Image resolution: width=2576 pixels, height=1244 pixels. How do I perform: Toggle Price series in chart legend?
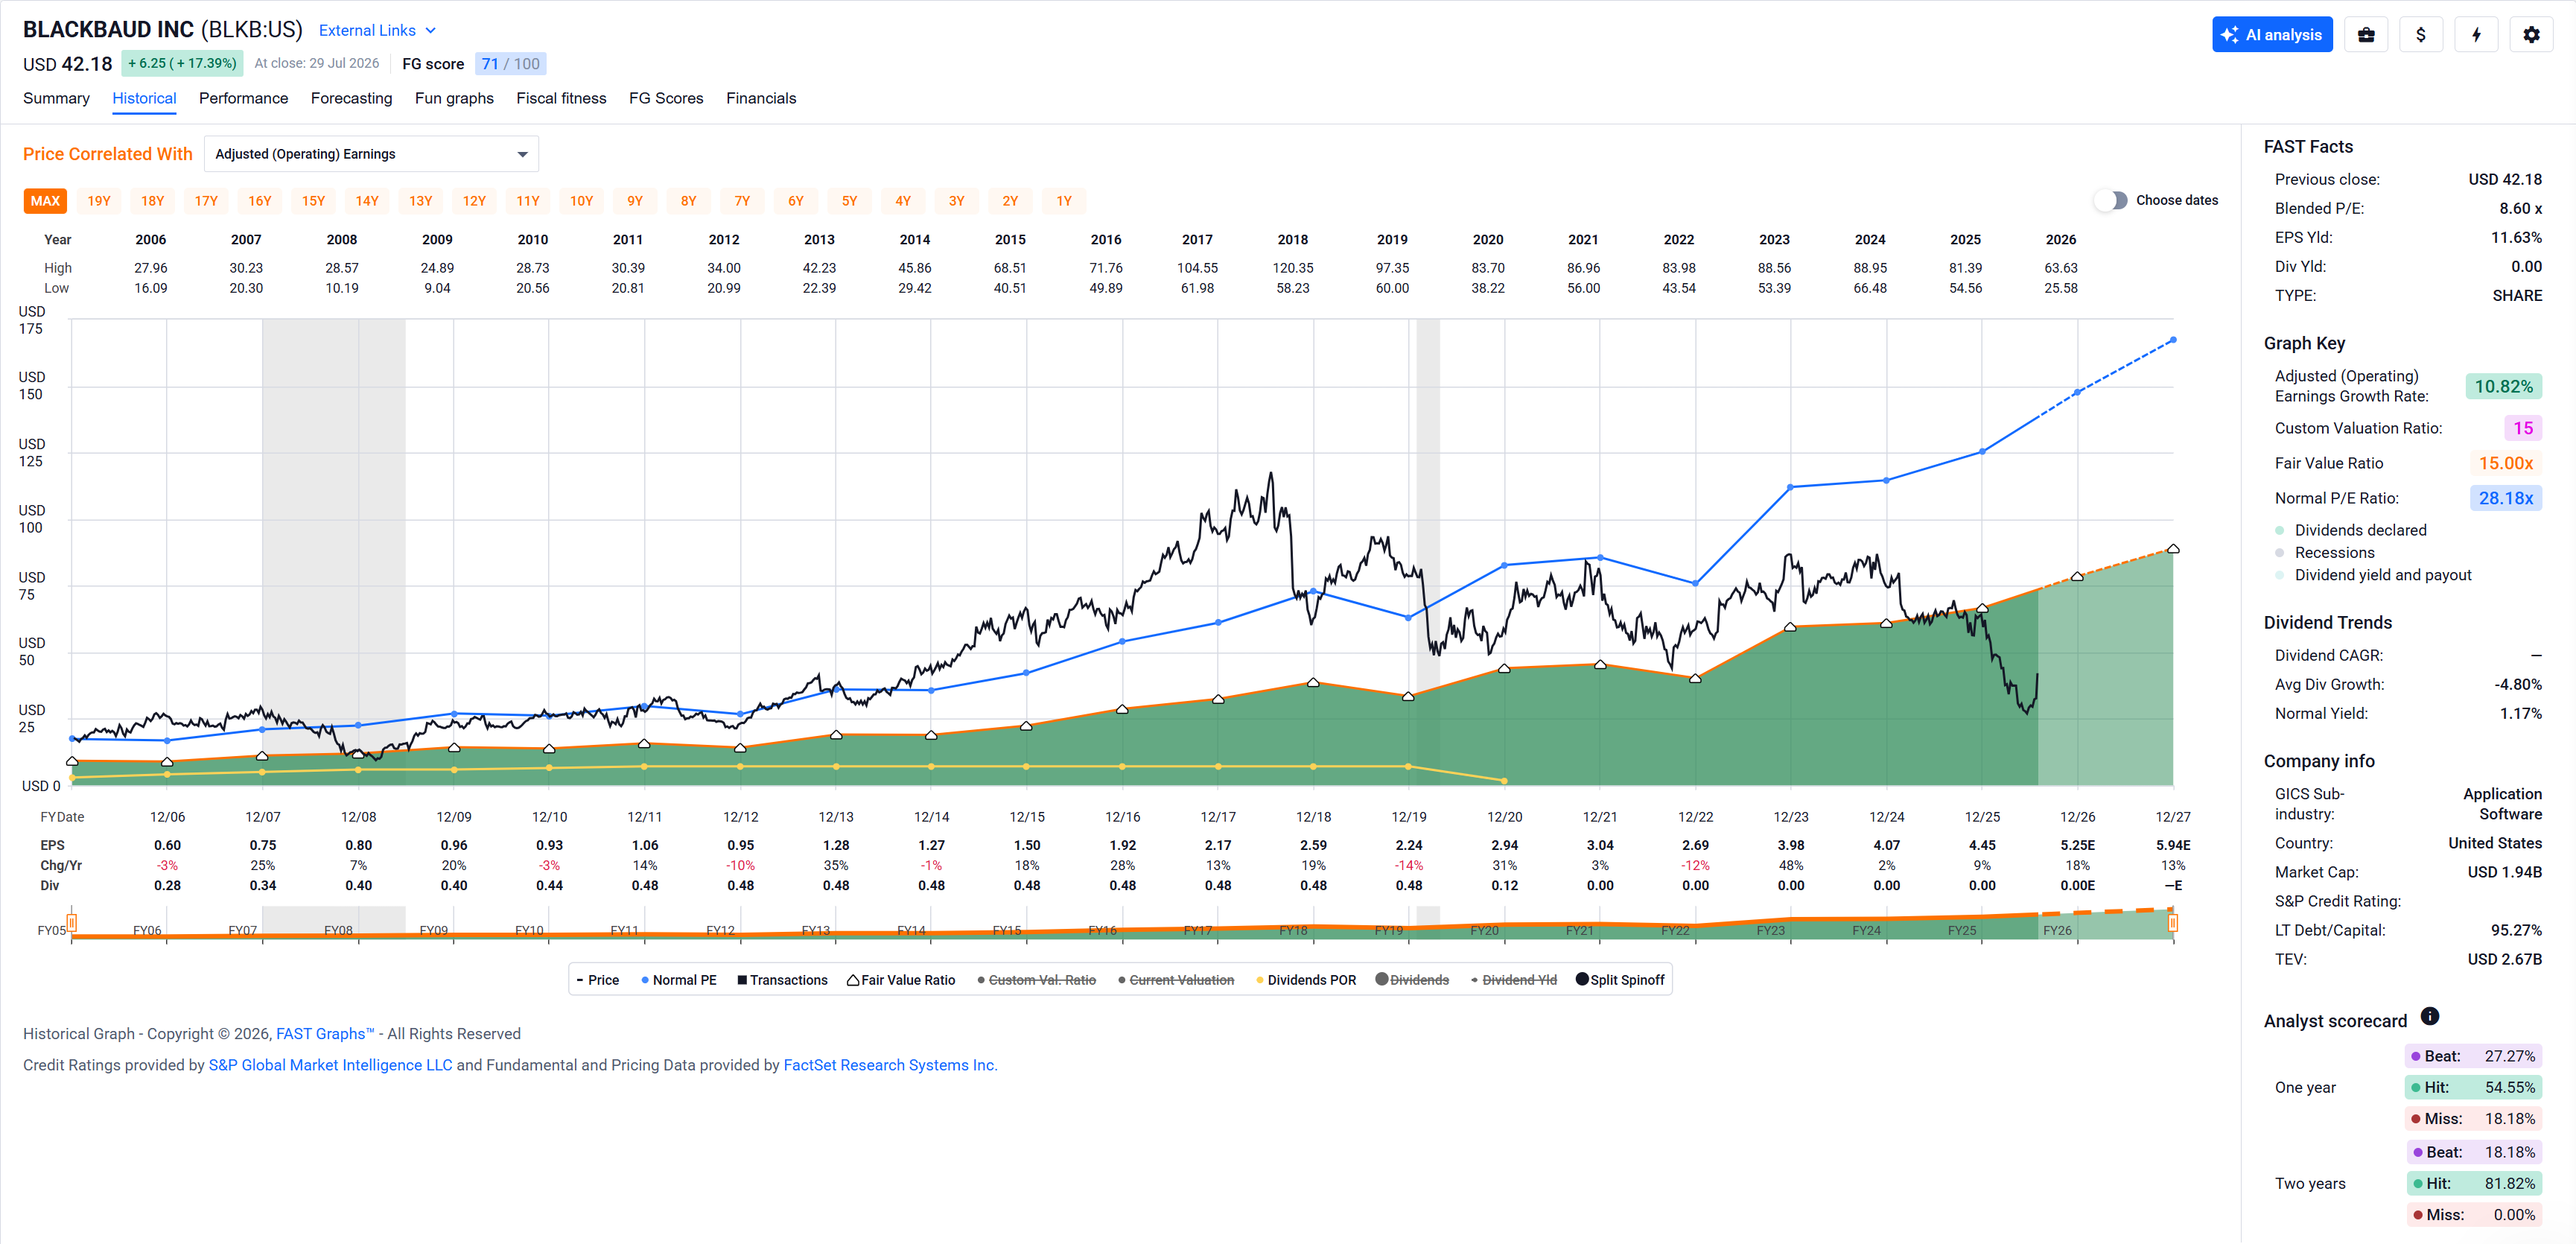point(598,980)
